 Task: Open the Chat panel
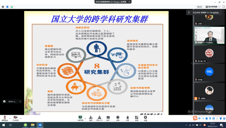[x=108, y=117]
